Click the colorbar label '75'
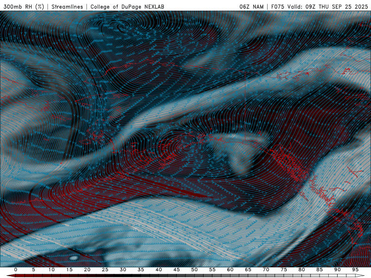371x278 pixels. point(284,270)
